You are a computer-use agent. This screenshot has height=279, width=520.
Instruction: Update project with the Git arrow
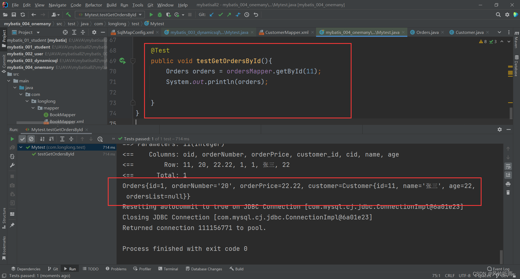[212, 15]
